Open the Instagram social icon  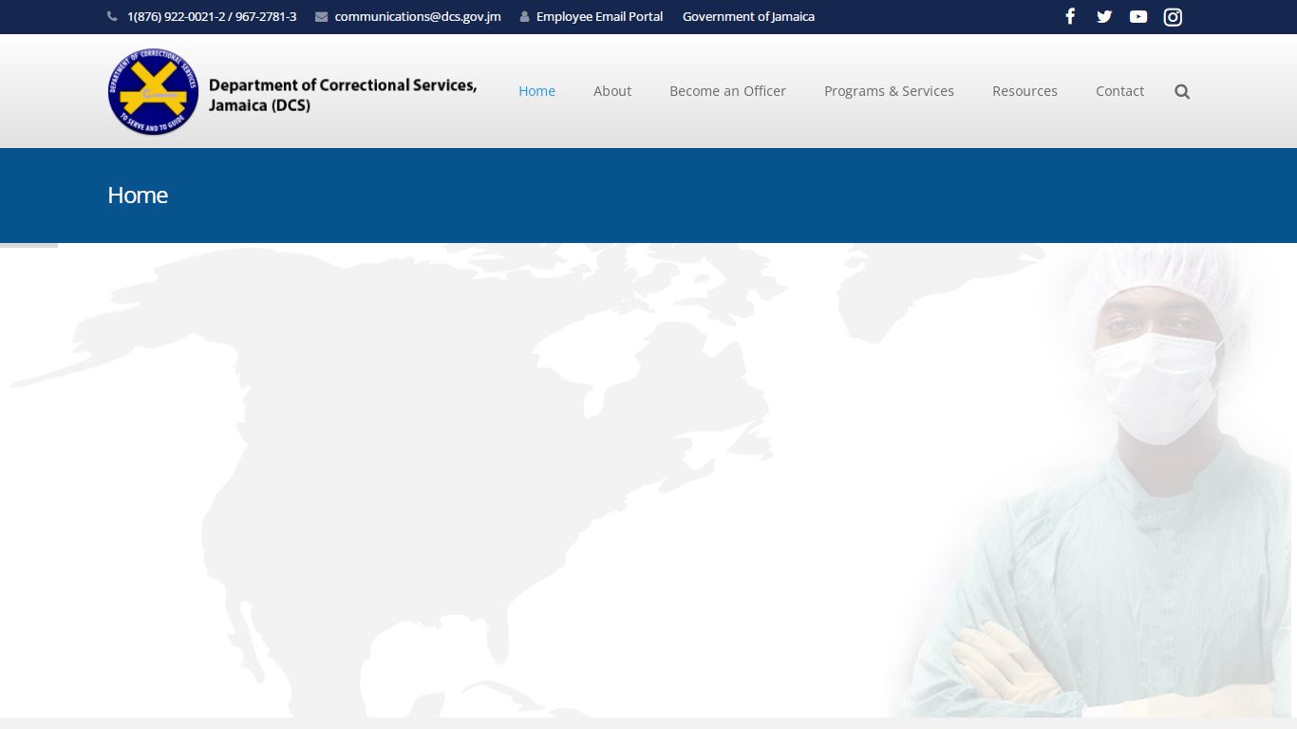click(x=1173, y=16)
